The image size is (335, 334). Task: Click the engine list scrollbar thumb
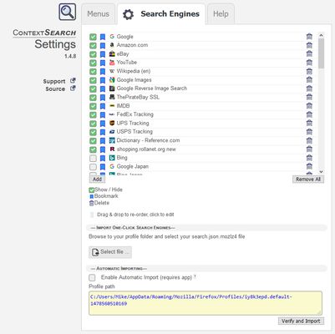[x=321, y=53]
